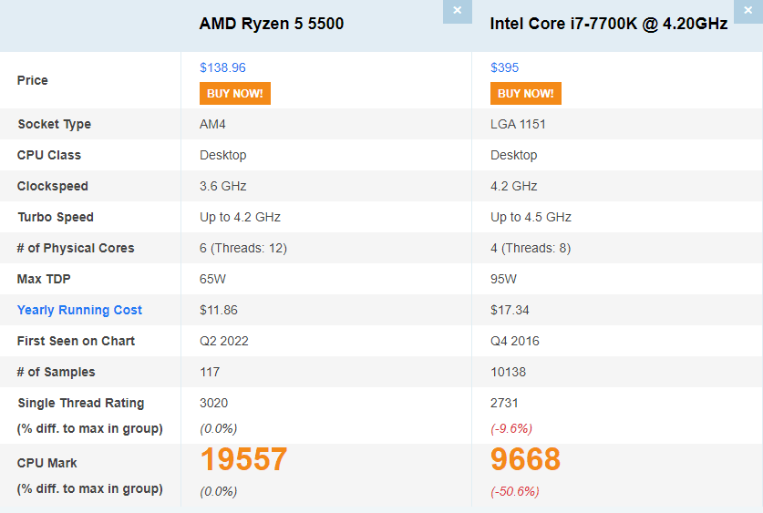The height and width of the screenshot is (513, 763).
Task: Click the Price row label
Action: [x=32, y=80]
